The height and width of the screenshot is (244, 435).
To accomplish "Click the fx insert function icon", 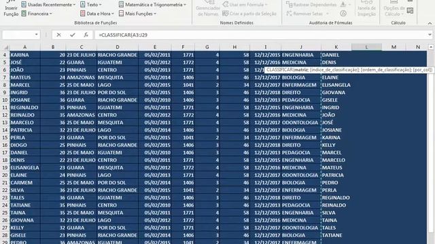I will [86, 35].
